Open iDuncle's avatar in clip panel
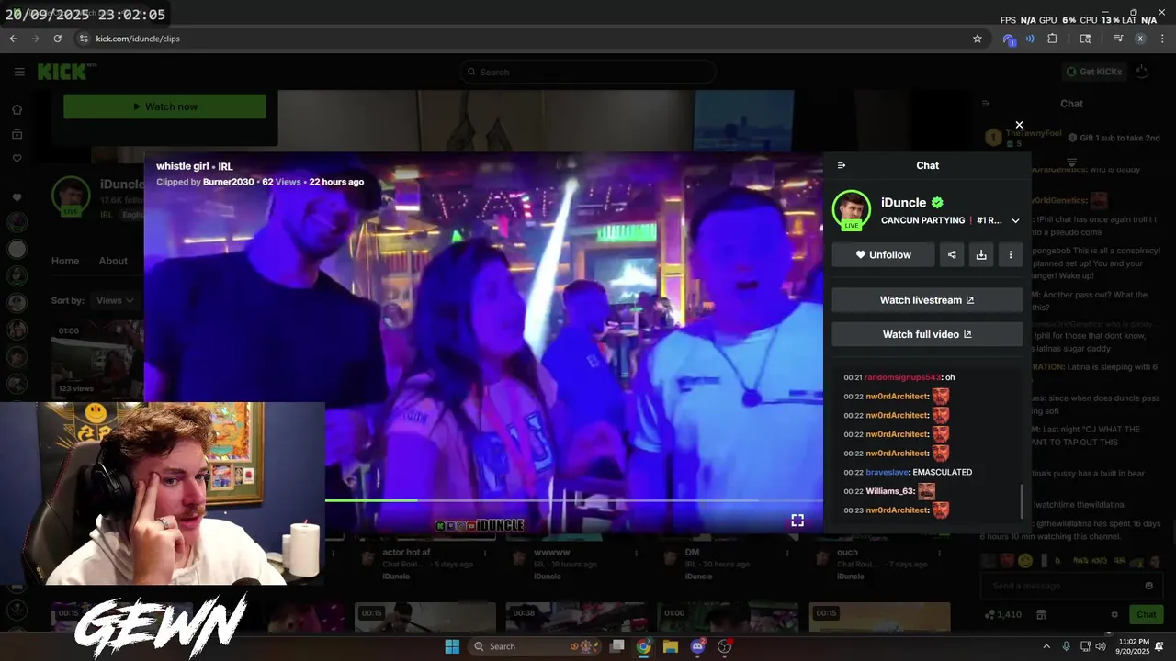Viewport: 1176px width, 661px height. pos(852,209)
